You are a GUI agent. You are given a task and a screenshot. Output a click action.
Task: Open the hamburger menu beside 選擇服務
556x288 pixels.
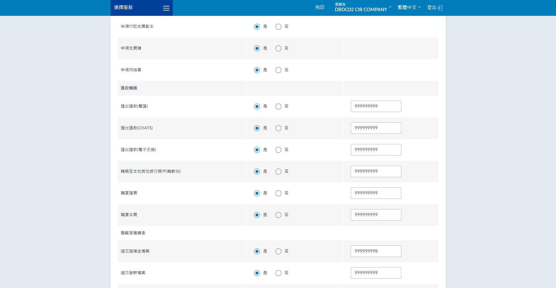pyautogui.click(x=166, y=8)
